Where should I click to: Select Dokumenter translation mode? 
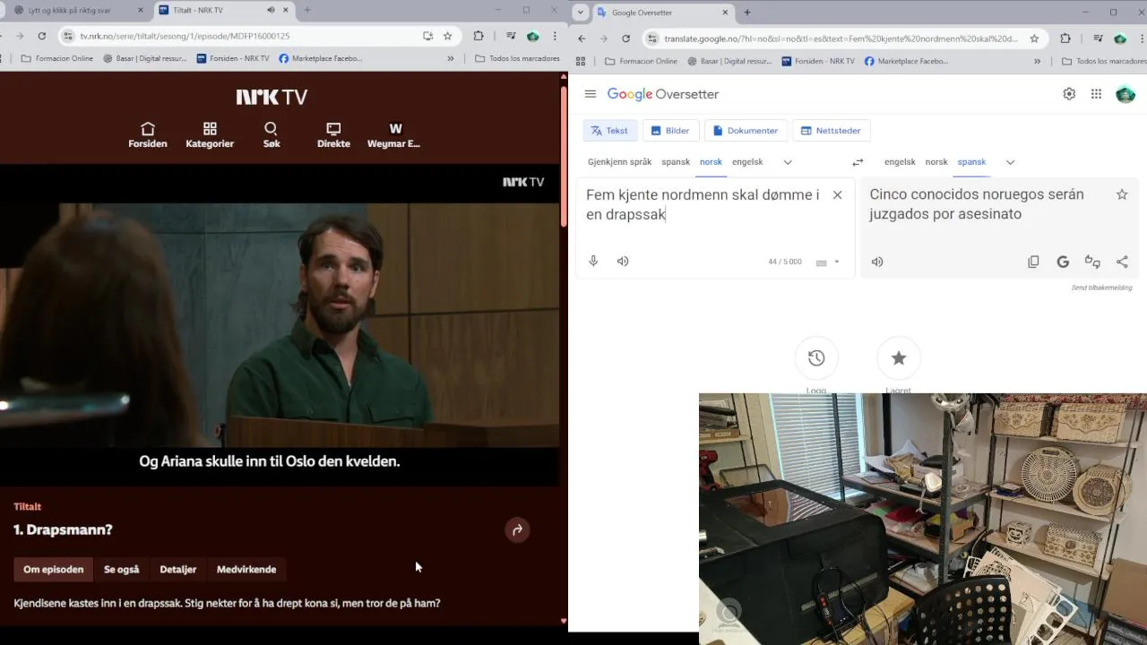[x=746, y=131]
